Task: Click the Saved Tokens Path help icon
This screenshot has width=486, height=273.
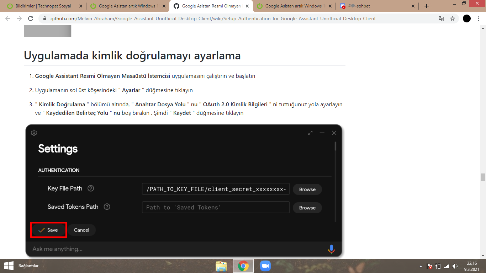Action: [x=107, y=207]
